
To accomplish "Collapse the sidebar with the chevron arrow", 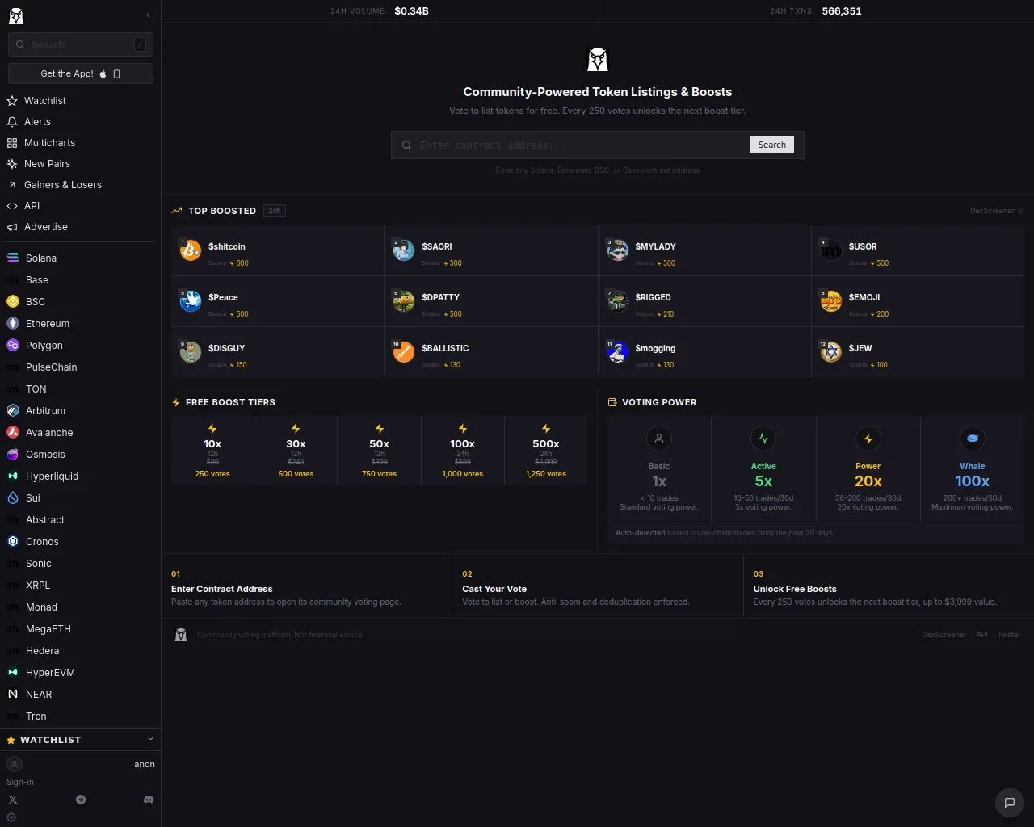I will tap(148, 15).
